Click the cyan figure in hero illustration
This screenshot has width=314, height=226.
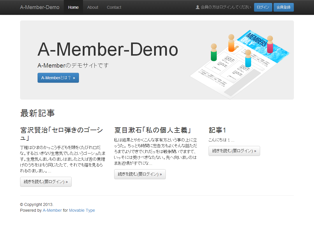point(248,59)
